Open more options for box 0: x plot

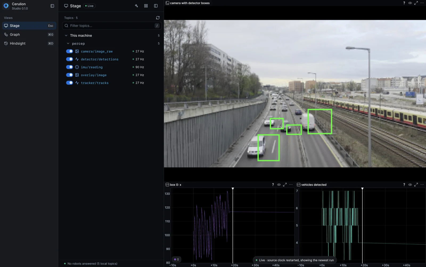pos(291,184)
